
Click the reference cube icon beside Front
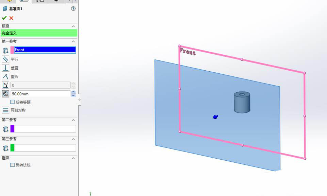point(5,50)
